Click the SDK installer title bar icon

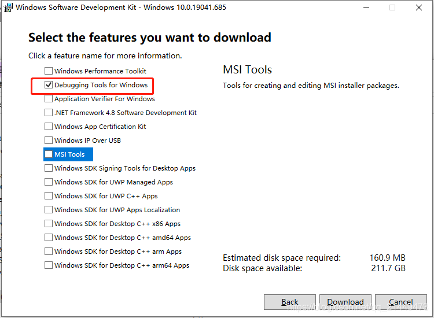click(x=8, y=8)
